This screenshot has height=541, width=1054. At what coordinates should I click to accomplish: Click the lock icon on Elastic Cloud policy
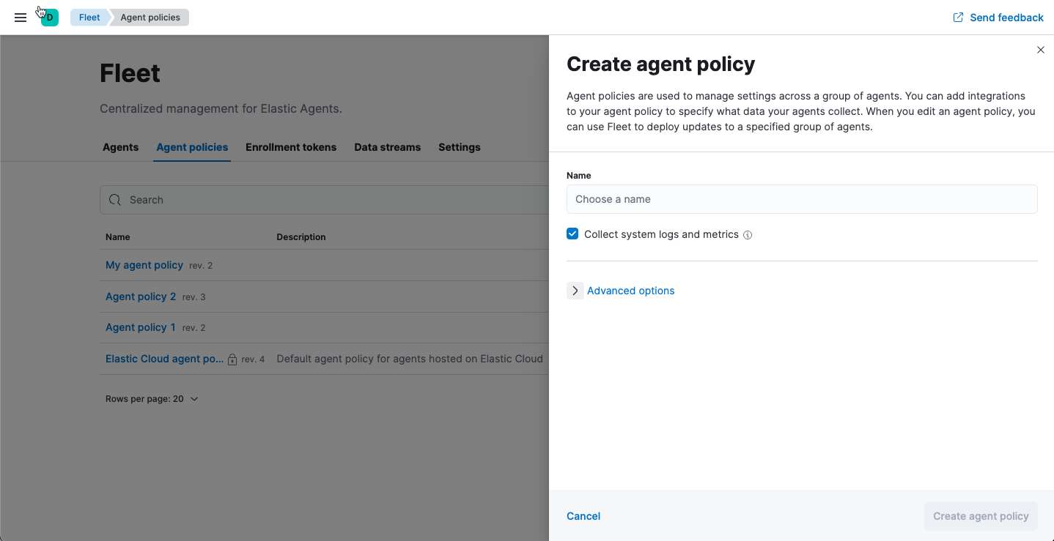232,359
